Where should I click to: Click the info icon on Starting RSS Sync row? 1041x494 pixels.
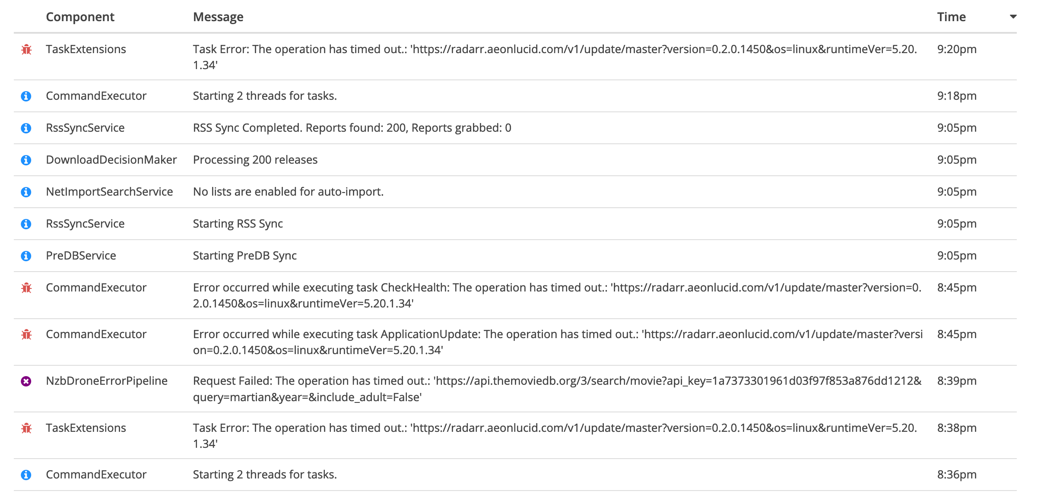click(x=27, y=223)
